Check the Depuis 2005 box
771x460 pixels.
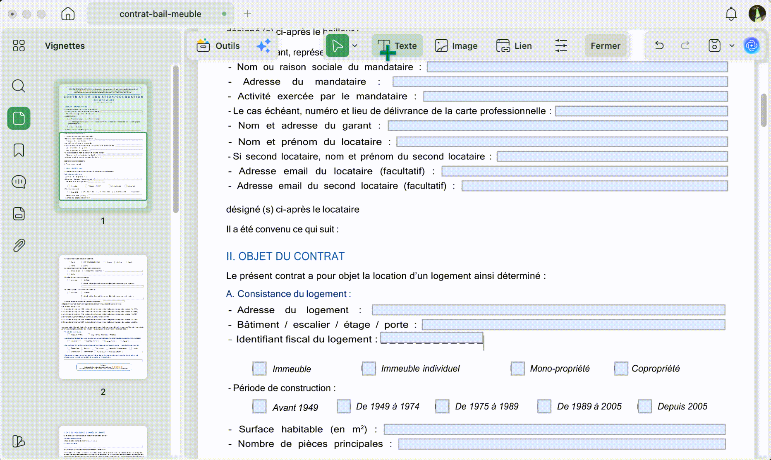644,406
